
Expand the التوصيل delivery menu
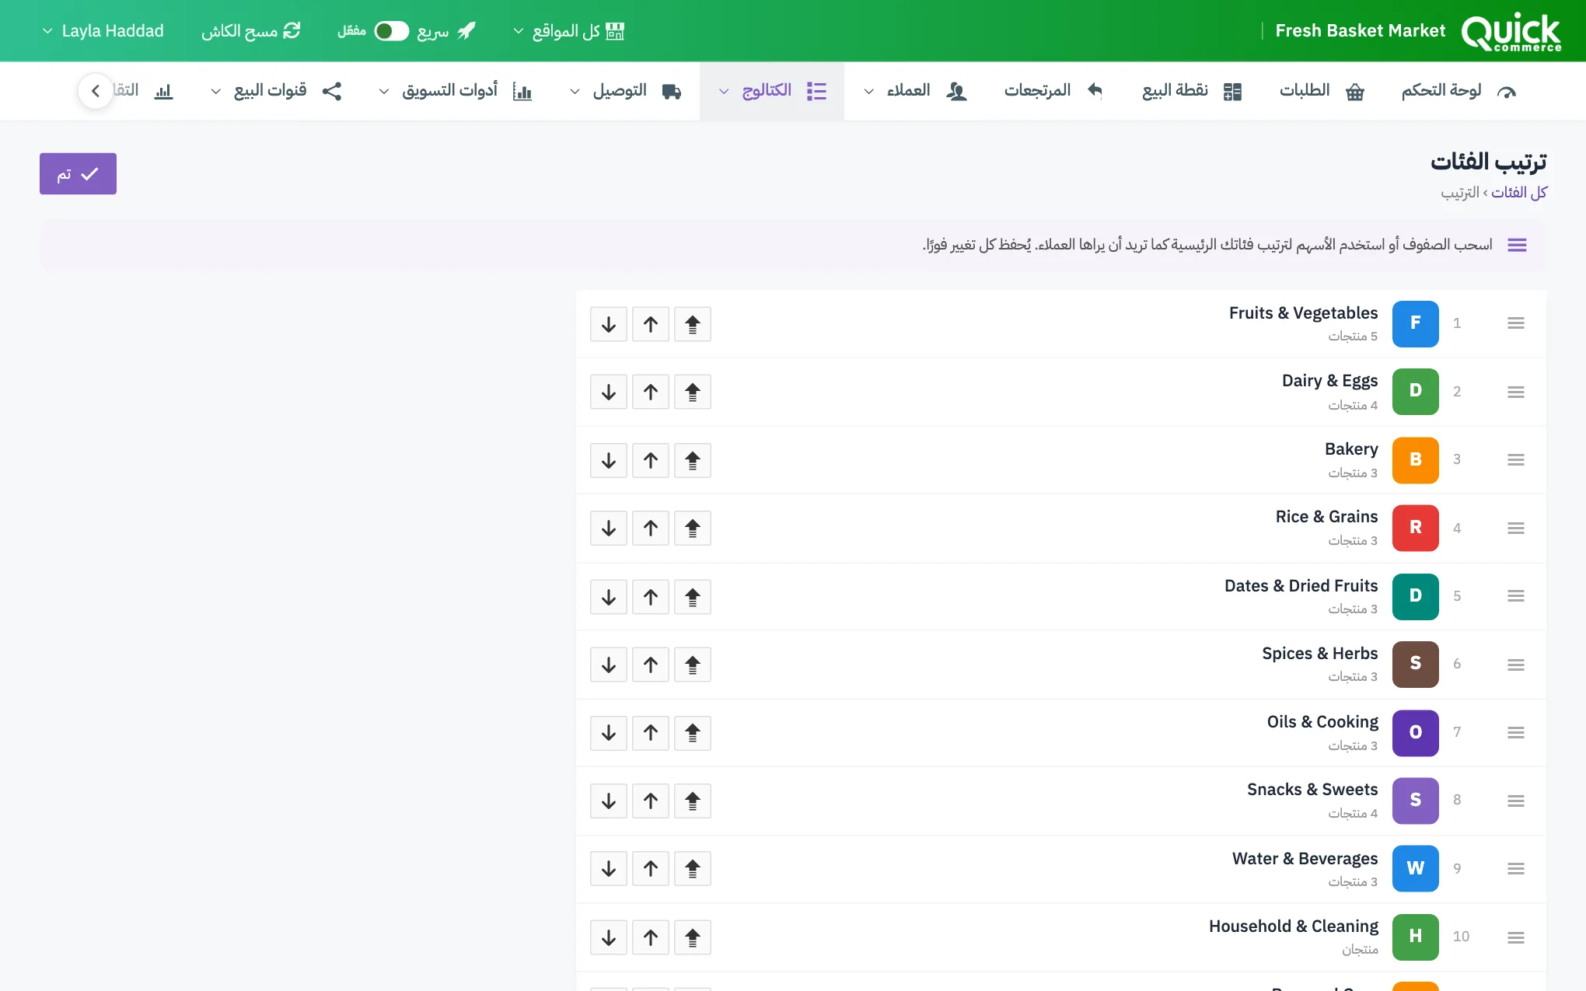point(625,91)
